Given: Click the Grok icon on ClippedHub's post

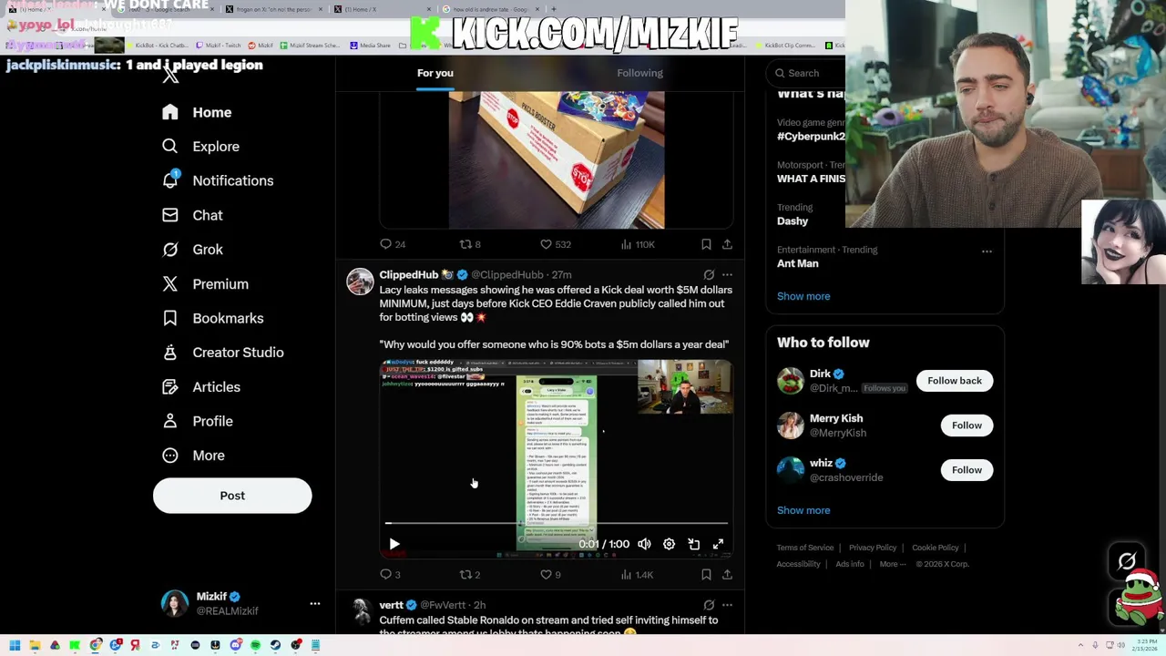Looking at the screenshot, I should [x=709, y=274].
